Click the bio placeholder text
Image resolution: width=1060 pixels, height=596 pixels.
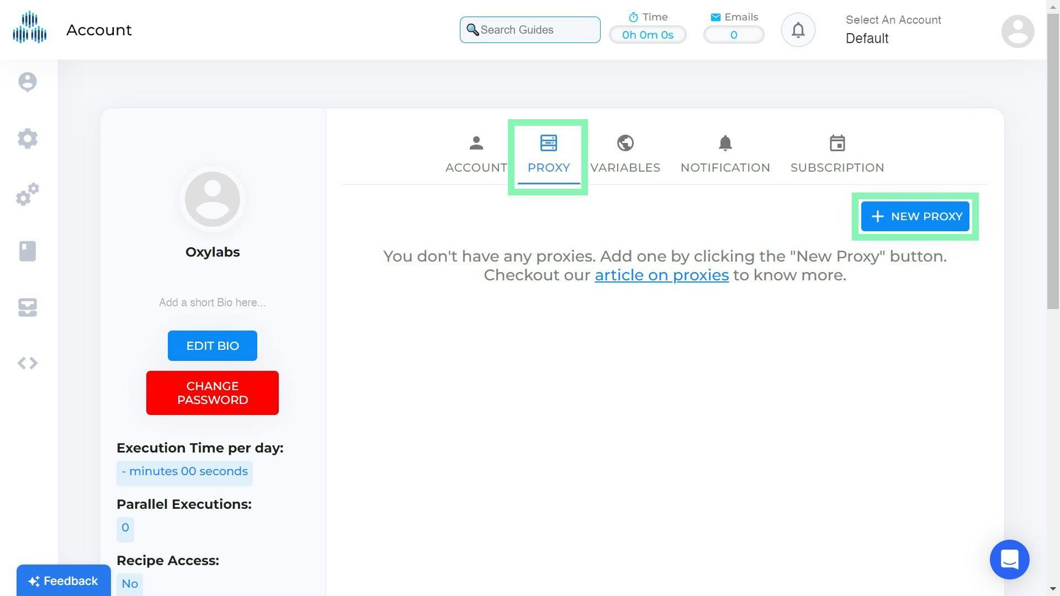pos(213,302)
